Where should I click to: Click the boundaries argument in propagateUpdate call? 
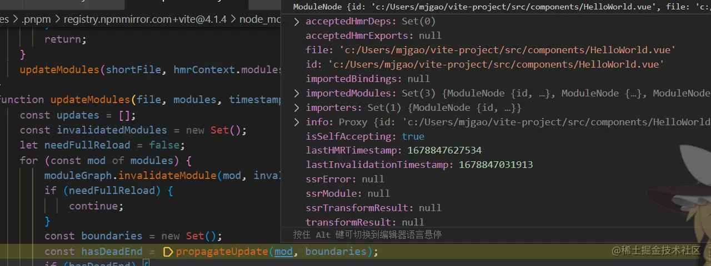(x=336, y=252)
